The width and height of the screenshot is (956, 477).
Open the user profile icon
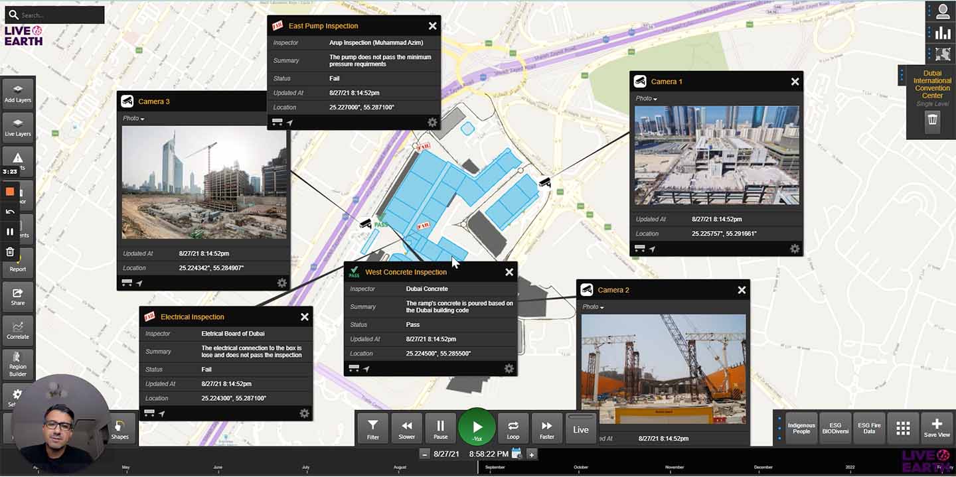(943, 12)
